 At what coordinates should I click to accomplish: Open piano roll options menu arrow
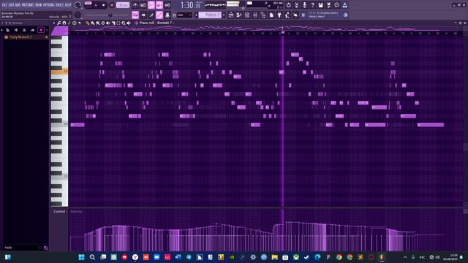(x=54, y=23)
